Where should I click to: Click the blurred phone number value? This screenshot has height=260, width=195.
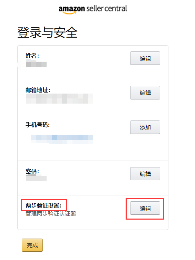point(62,139)
